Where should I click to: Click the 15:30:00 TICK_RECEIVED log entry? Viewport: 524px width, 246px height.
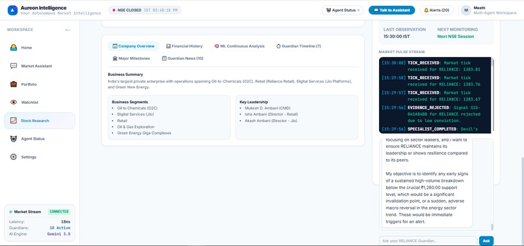(431, 66)
